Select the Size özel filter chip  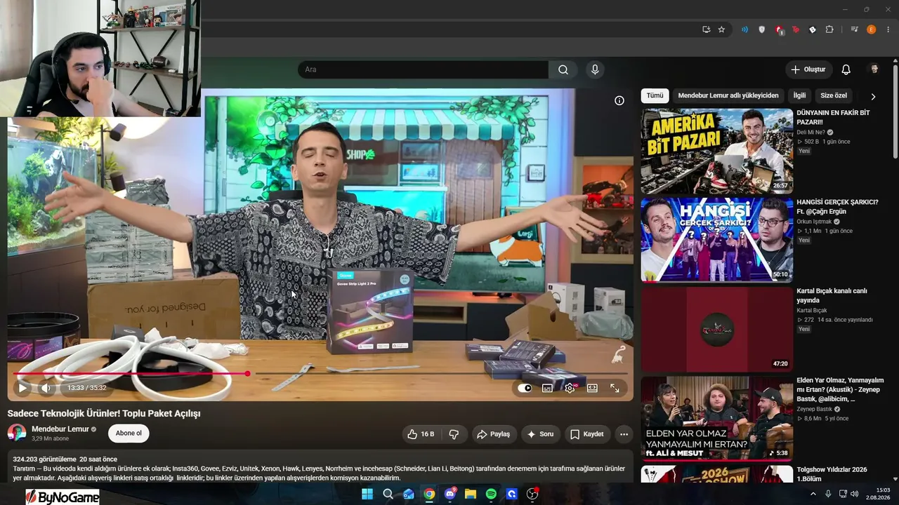(834, 95)
